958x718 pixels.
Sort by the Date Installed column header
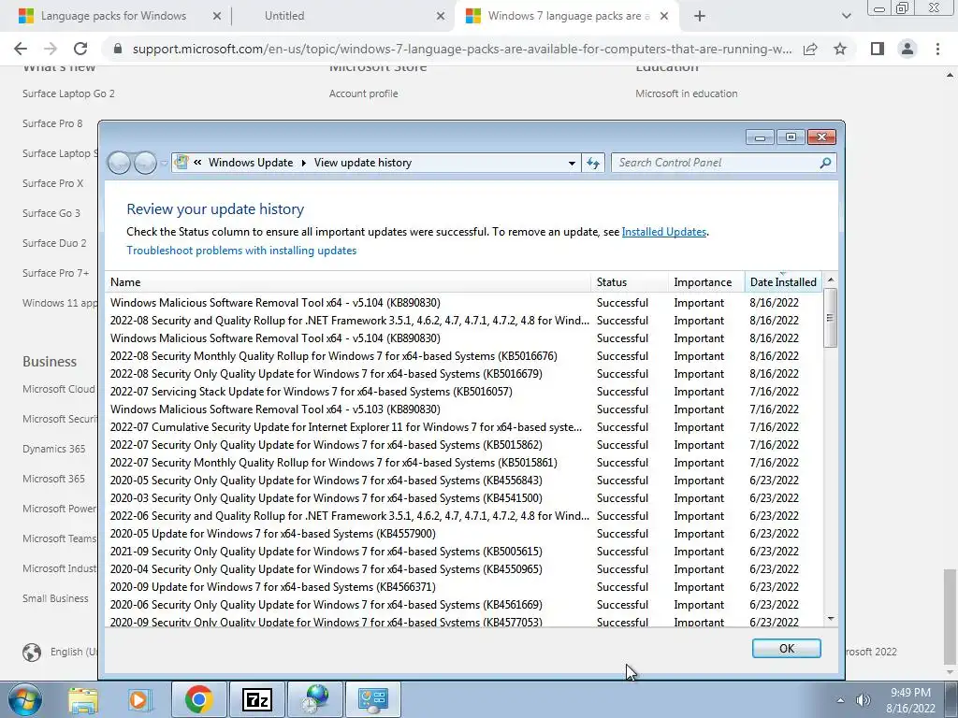(783, 282)
